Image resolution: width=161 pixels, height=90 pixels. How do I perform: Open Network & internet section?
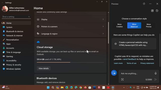(x=16, y=35)
